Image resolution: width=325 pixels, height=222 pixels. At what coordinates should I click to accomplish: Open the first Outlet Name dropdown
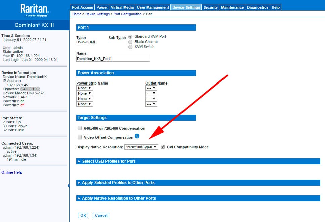click(x=151, y=88)
